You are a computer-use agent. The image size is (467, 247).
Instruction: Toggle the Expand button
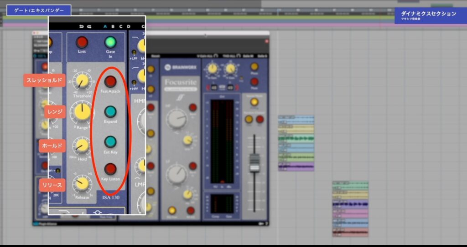point(110,112)
